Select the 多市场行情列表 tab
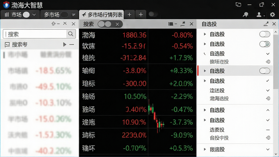The width and height of the screenshot is (279, 157). tap(101, 15)
